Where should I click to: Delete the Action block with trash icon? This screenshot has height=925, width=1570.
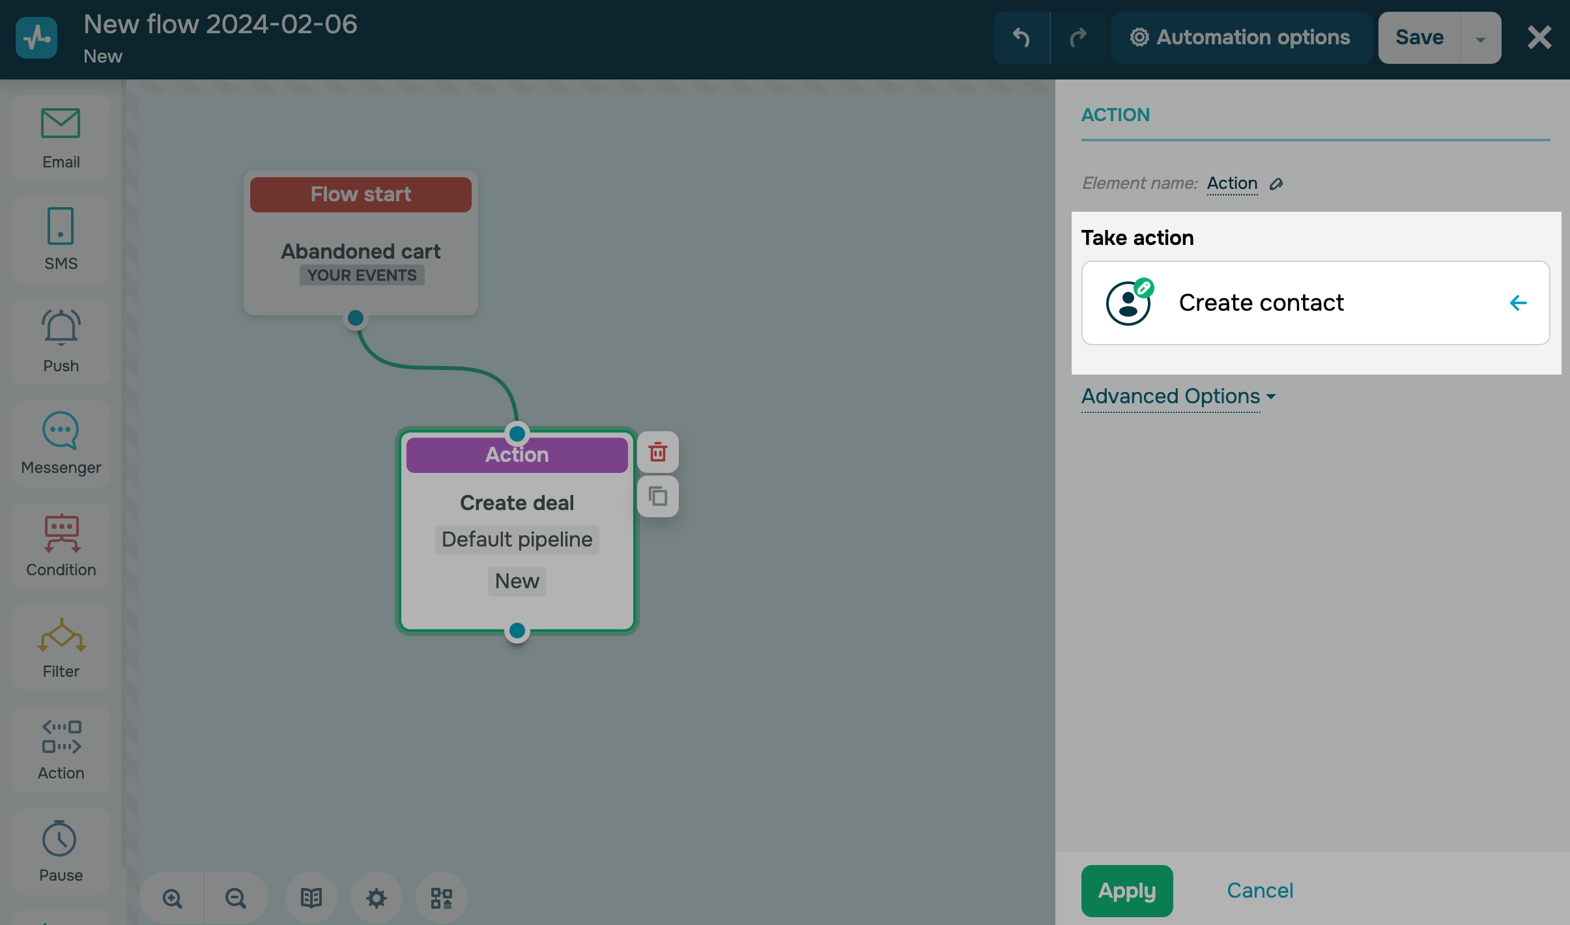coord(657,452)
